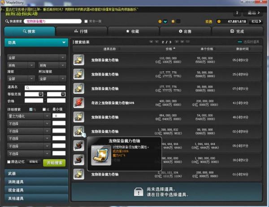This screenshot has width=269, height=207.
Task: Open the wide 全部 dropdown under 防具
Action: point(37,57)
